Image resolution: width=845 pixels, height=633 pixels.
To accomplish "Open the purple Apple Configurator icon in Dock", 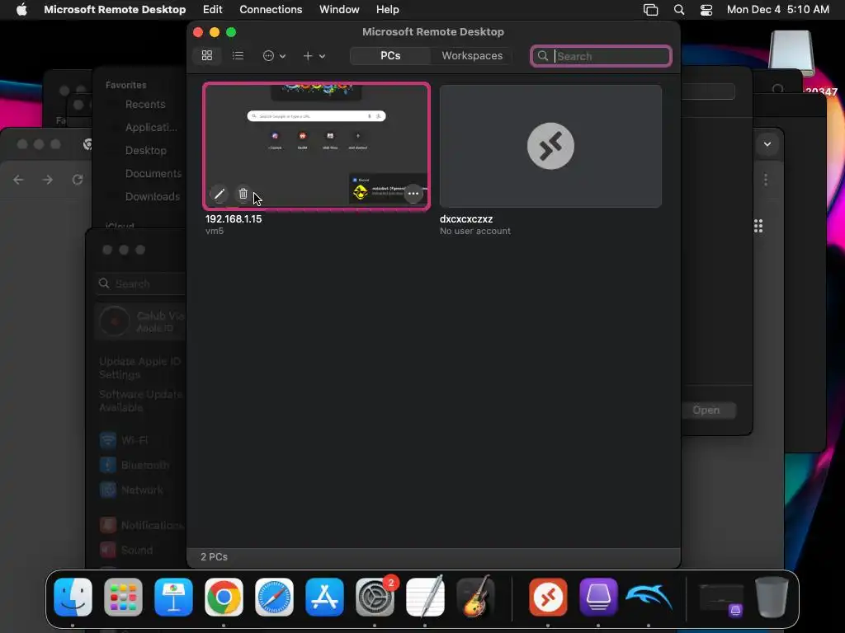I will (598, 597).
